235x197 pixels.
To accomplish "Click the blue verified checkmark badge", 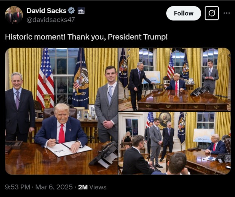I will [71, 11].
